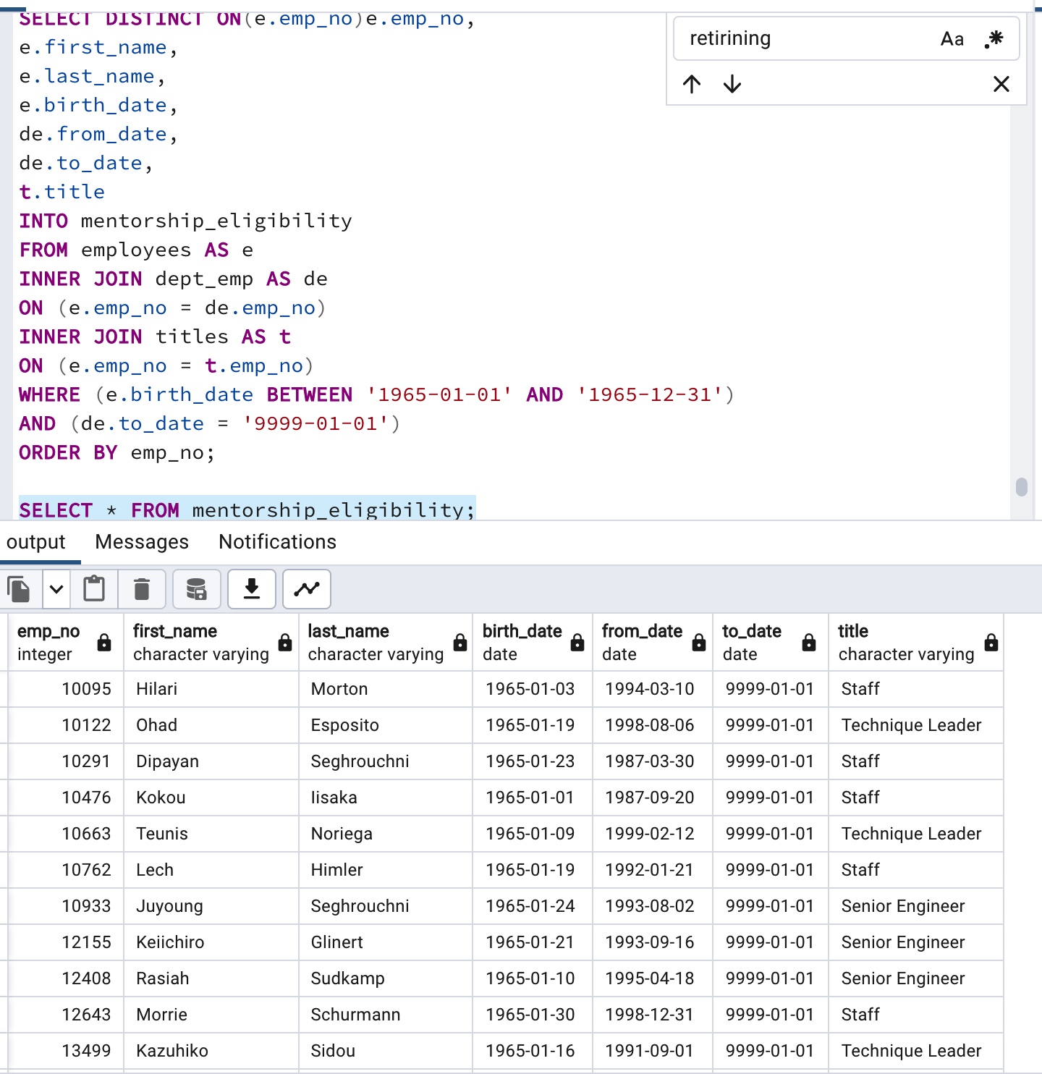
Task: Jump to next search match with down arrow
Action: coord(732,84)
